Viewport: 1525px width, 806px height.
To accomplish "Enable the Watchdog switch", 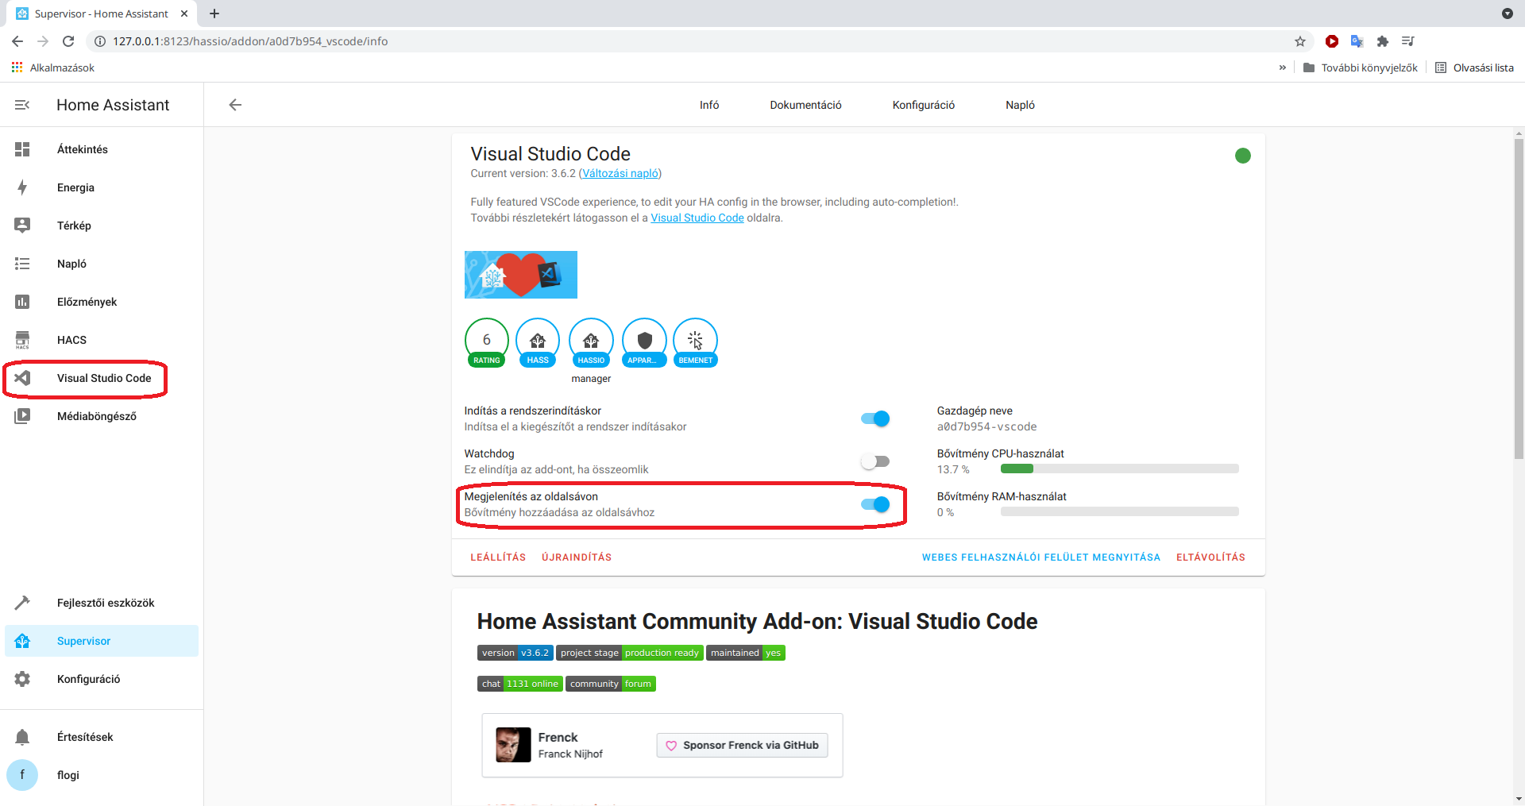I will click(875, 461).
